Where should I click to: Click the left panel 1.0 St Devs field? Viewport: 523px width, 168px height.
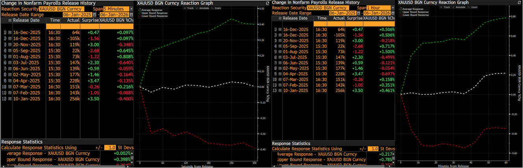click(110, 148)
